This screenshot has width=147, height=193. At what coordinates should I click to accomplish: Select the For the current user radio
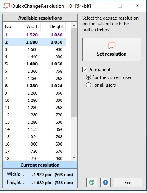click(x=88, y=77)
